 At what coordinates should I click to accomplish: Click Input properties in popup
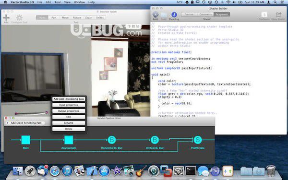pos(69,105)
